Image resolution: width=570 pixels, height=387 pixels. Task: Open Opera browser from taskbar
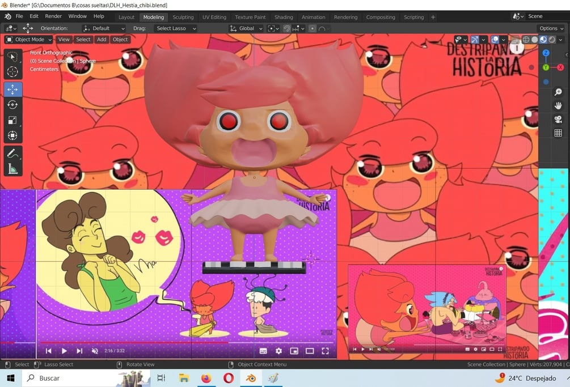[229, 379]
